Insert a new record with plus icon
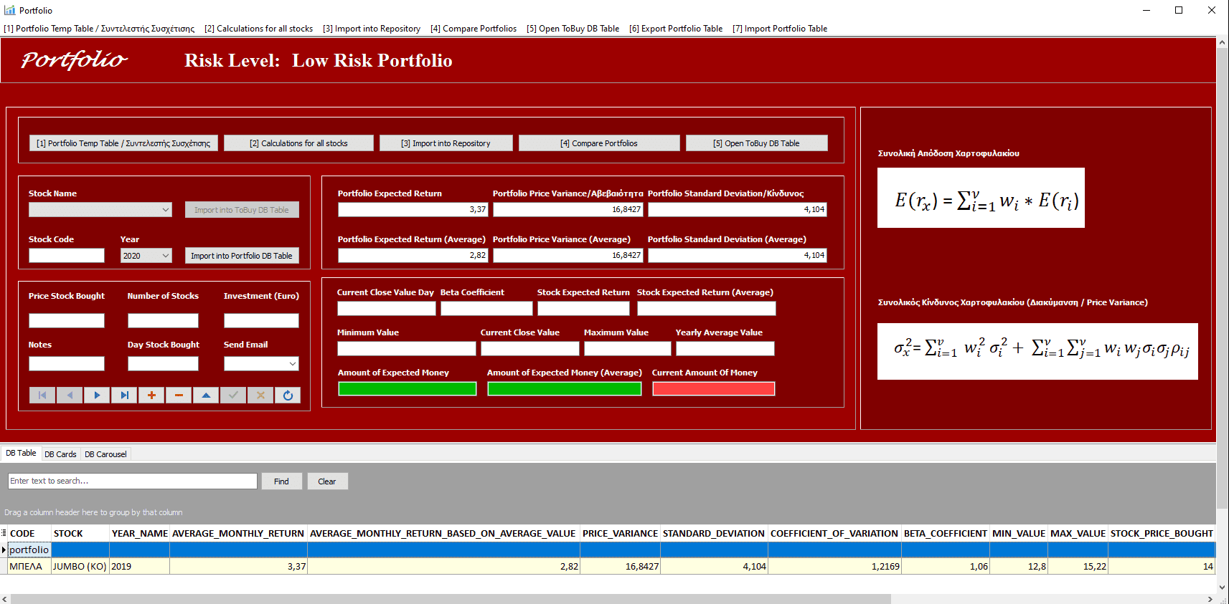The height and width of the screenshot is (604, 1229). click(x=151, y=395)
